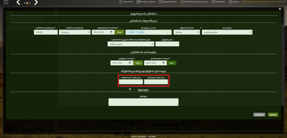287x138 pixels.
Task: Open calendar picker in registration date field
Action: click(x=111, y=32)
